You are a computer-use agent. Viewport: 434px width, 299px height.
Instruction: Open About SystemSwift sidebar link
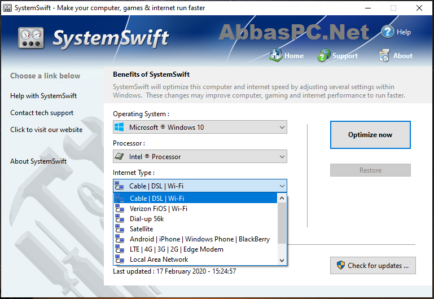pyautogui.click(x=38, y=161)
